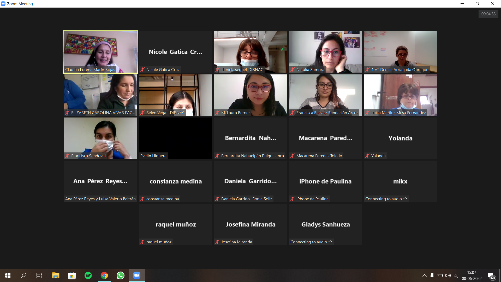Image resolution: width=501 pixels, height=282 pixels.
Task: Click the 00:04:38 meeting timer
Action: pyautogui.click(x=488, y=14)
